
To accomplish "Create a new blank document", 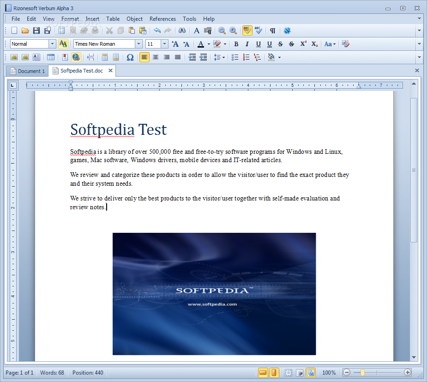I will tap(14, 30).
